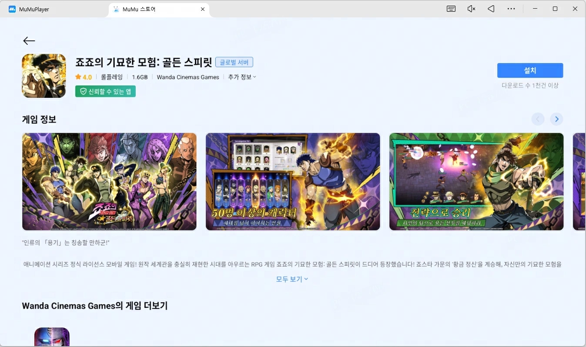
Task: Open the 50명 이상의 캐릭터 screenshot
Action: point(293,182)
